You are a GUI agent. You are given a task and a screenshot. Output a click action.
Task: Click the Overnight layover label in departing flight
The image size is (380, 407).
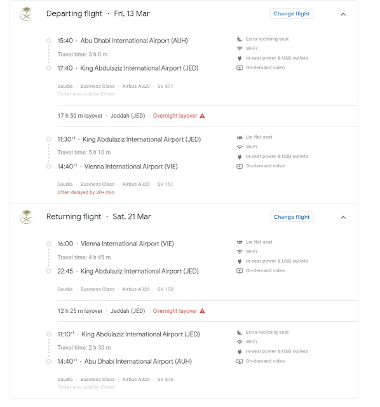pos(175,116)
